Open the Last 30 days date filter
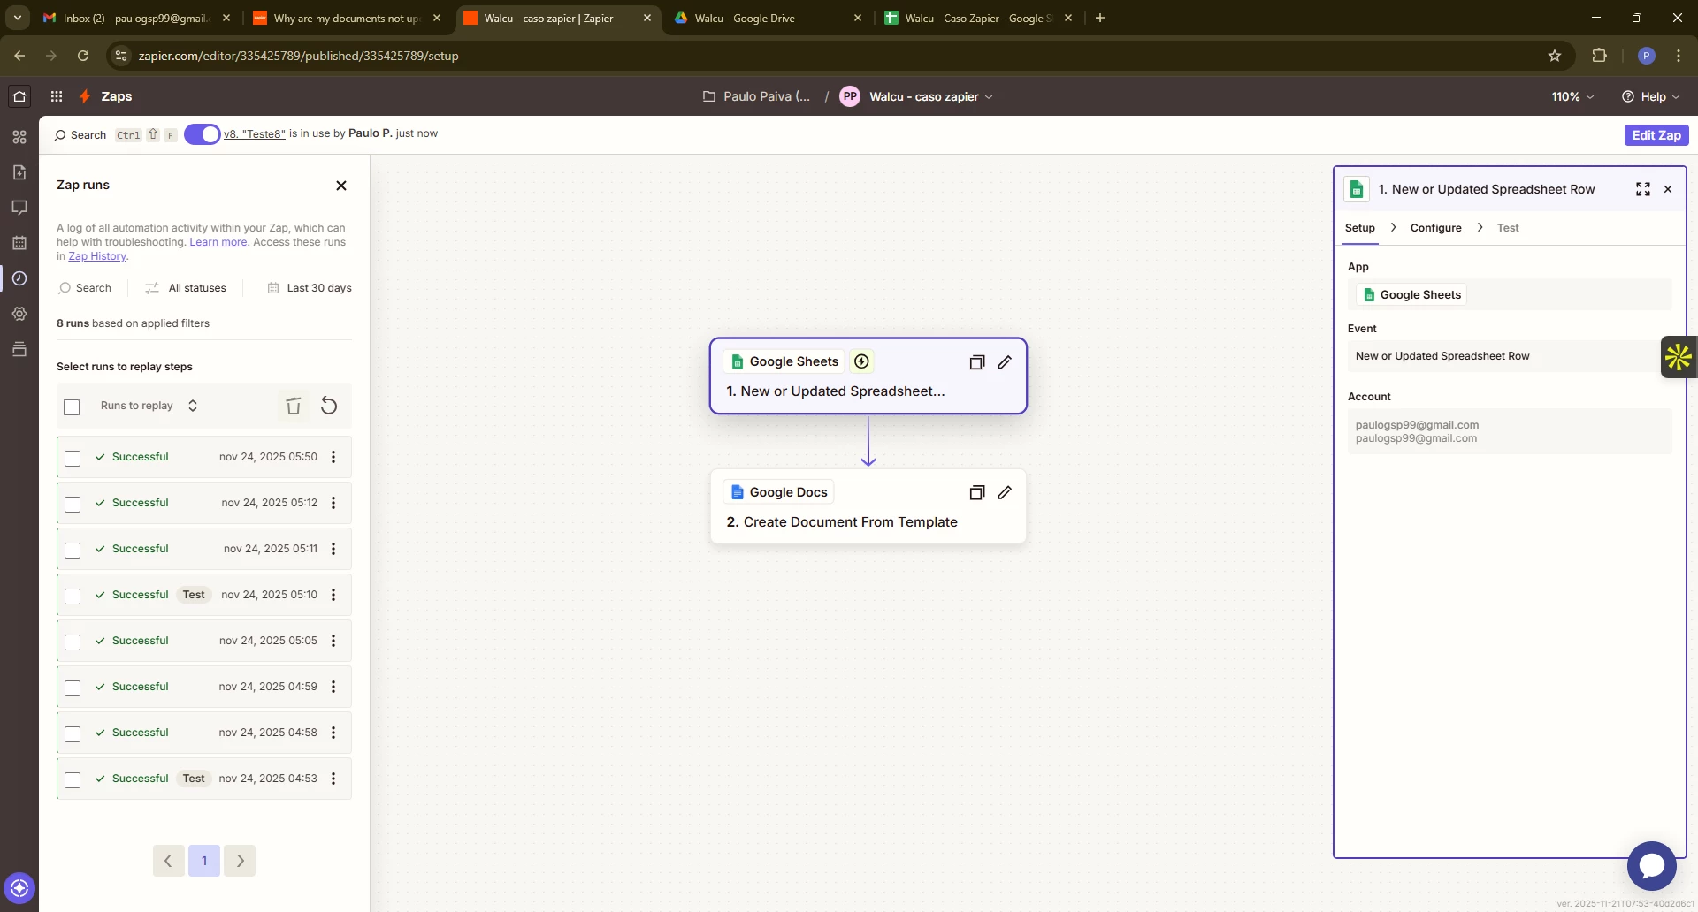Viewport: 1698px width, 912px height. coord(310,288)
